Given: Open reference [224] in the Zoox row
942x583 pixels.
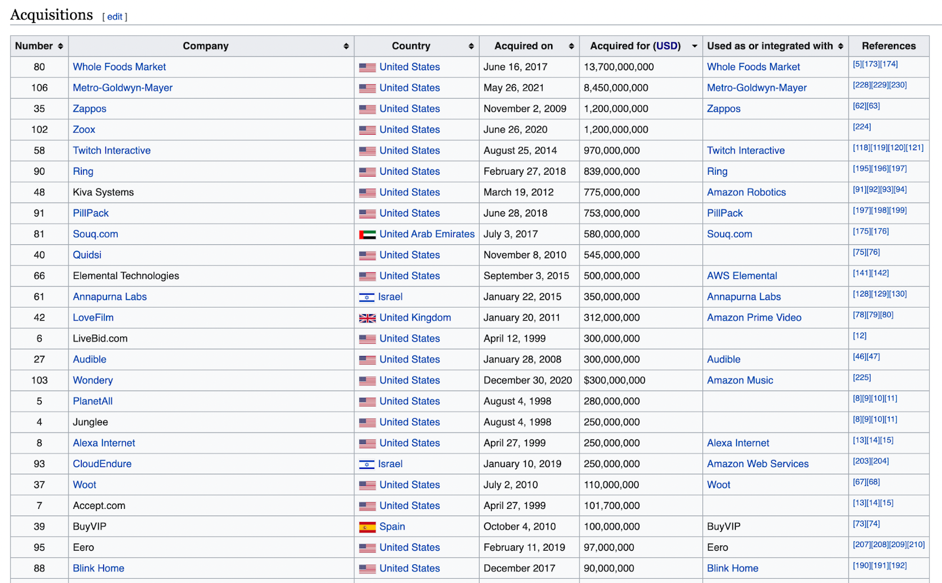Looking at the screenshot, I should (x=862, y=126).
